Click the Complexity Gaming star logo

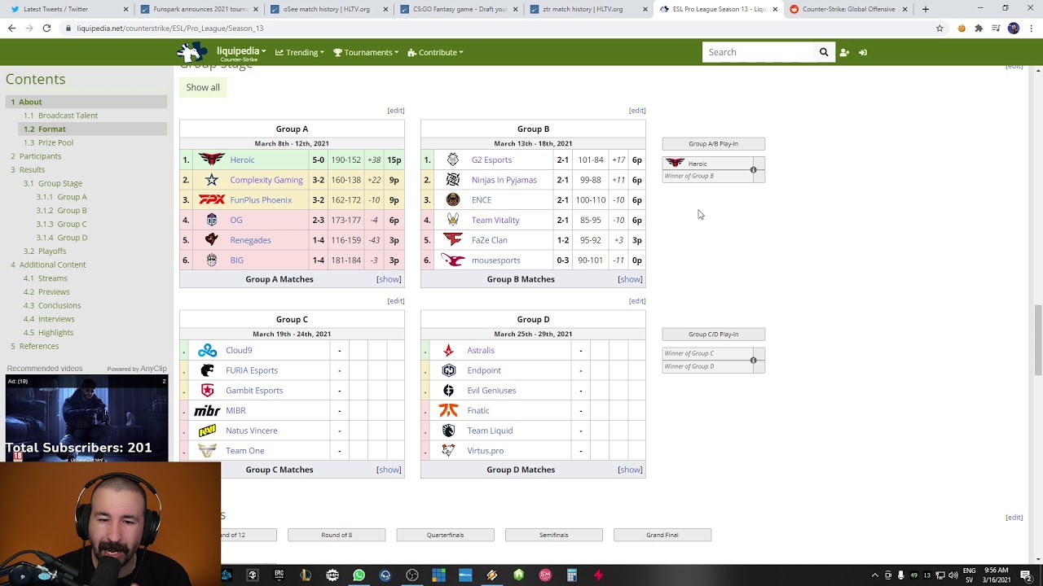click(x=212, y=180)
